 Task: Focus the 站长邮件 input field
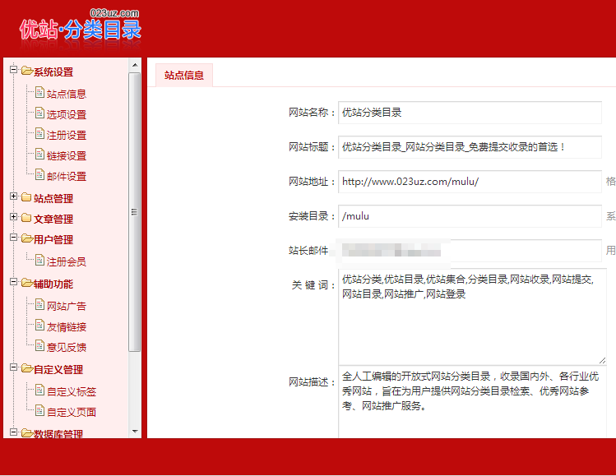pos(470,251)
